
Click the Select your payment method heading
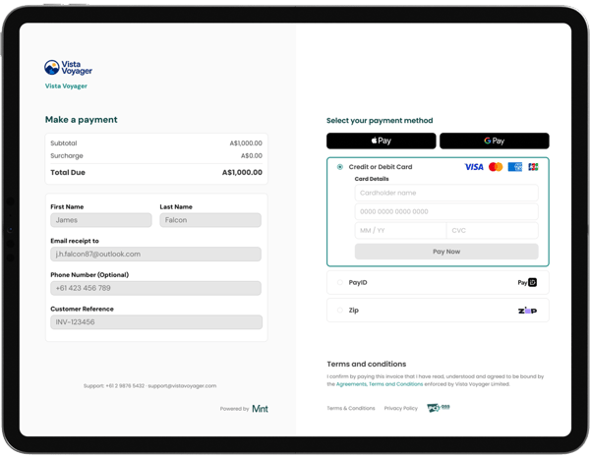coord(380,121)
